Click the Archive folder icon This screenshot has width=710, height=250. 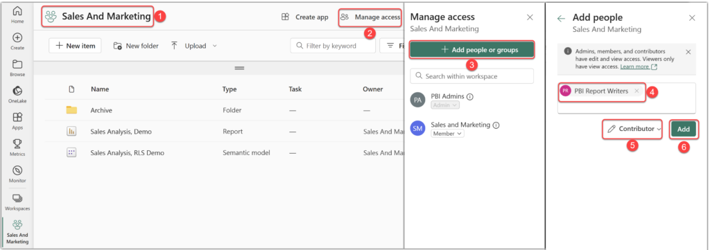tap(71, 110)
